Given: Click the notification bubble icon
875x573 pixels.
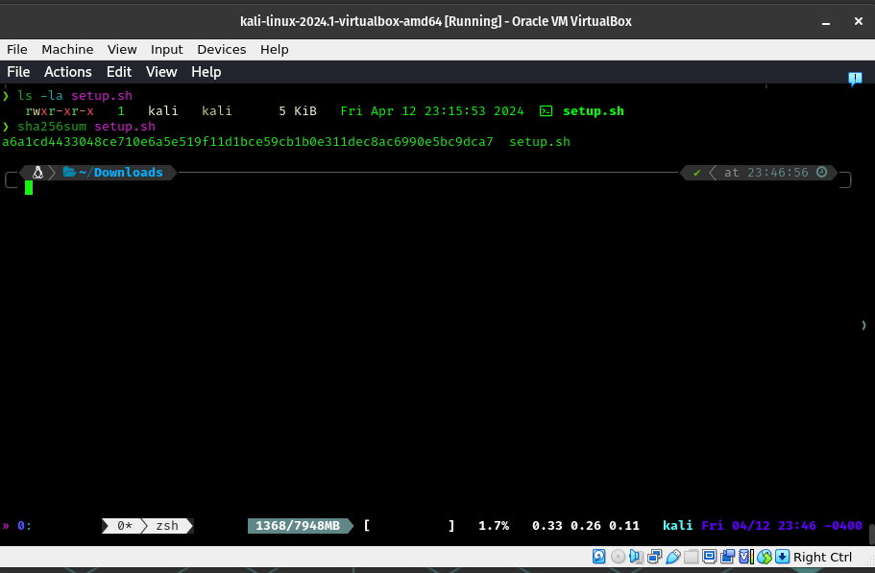Looking at the screenshot, I should pos(854,80).
